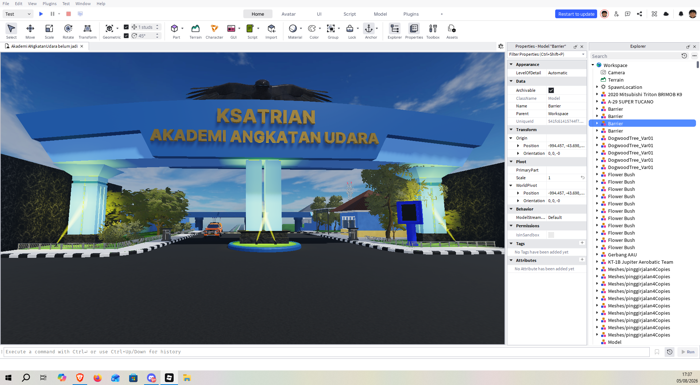
Task: Switch to the Script tab
Action: pos(349,14)
